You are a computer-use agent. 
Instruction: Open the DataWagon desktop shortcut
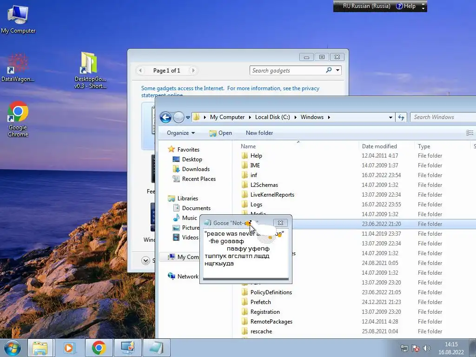coord(18,68)
